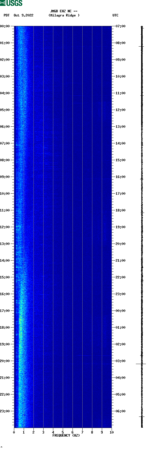Click the bright yellow-green low-frequency band near 18:00 PDT

[20, 328]
